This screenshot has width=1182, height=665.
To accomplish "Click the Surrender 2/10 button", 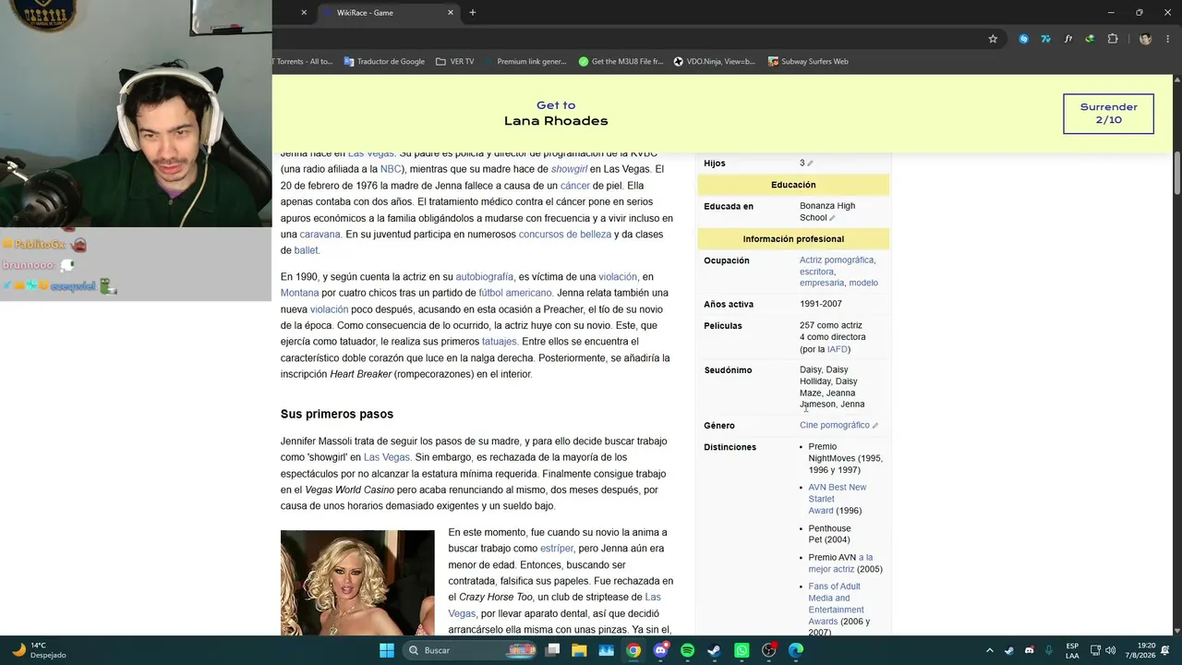I will 1108,114.
